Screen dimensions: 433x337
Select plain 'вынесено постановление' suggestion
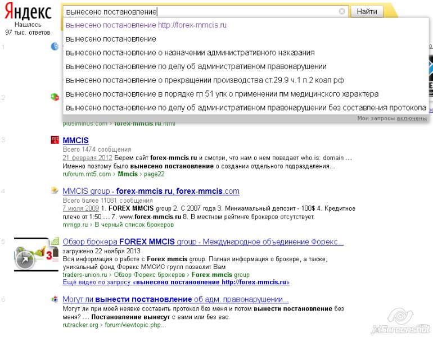point(246,39)
